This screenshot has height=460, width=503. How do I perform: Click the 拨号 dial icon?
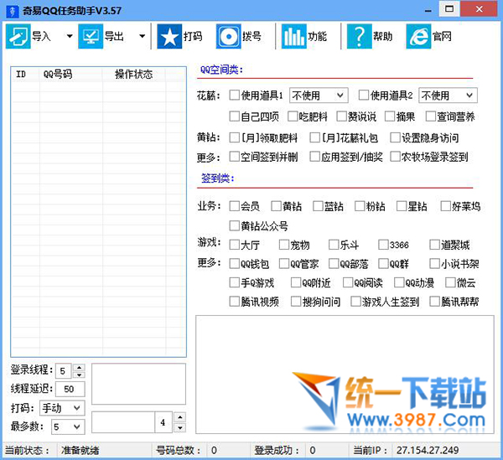click(x=228, y=36)
